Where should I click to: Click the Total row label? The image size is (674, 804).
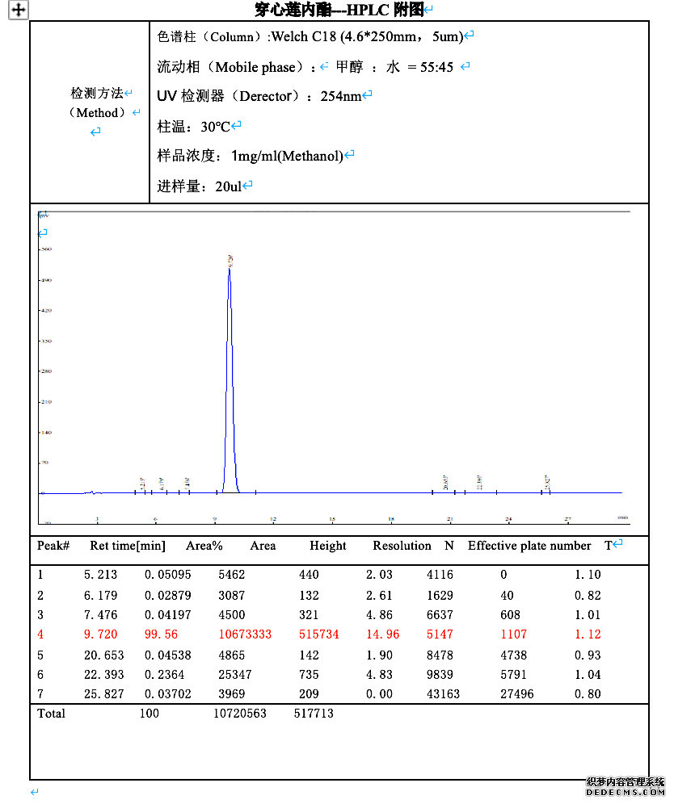click(x=51, y=714)
